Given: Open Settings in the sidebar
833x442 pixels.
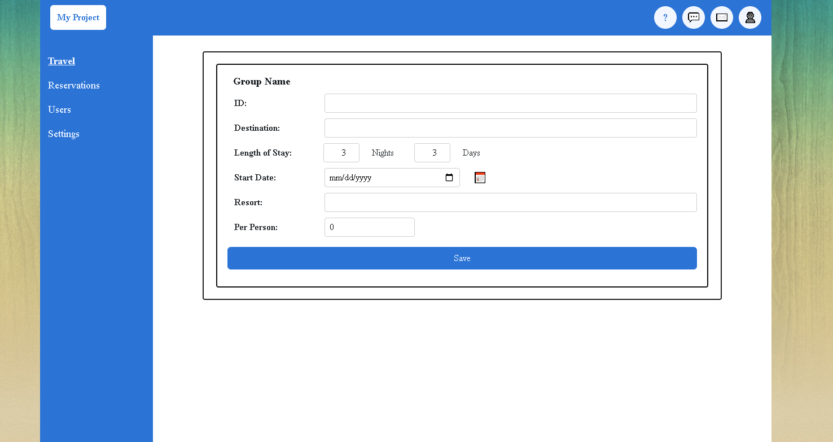Looking at the screenshot, I should (64, 134).
